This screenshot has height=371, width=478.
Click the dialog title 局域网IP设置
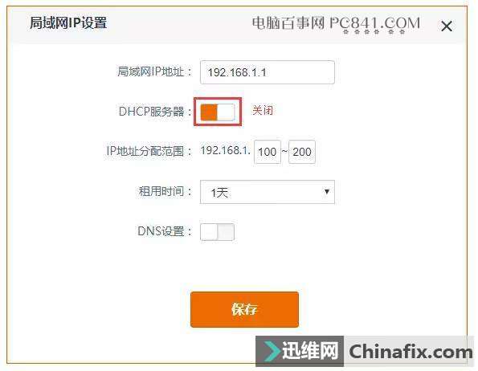[x=68, y=22]
